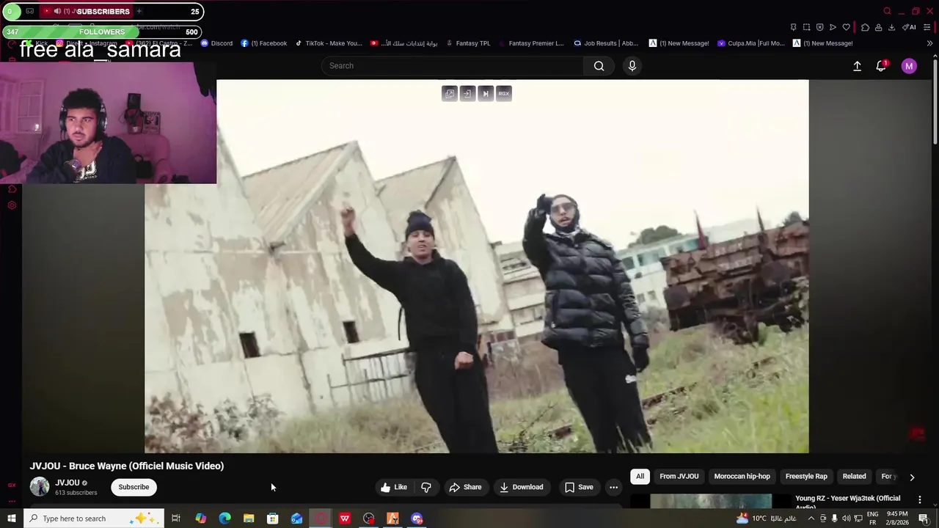The width and height of the screenshot is (939, 528).
Task: Add page to bookmarks with heart icon
Action: (x=846, y=27)
